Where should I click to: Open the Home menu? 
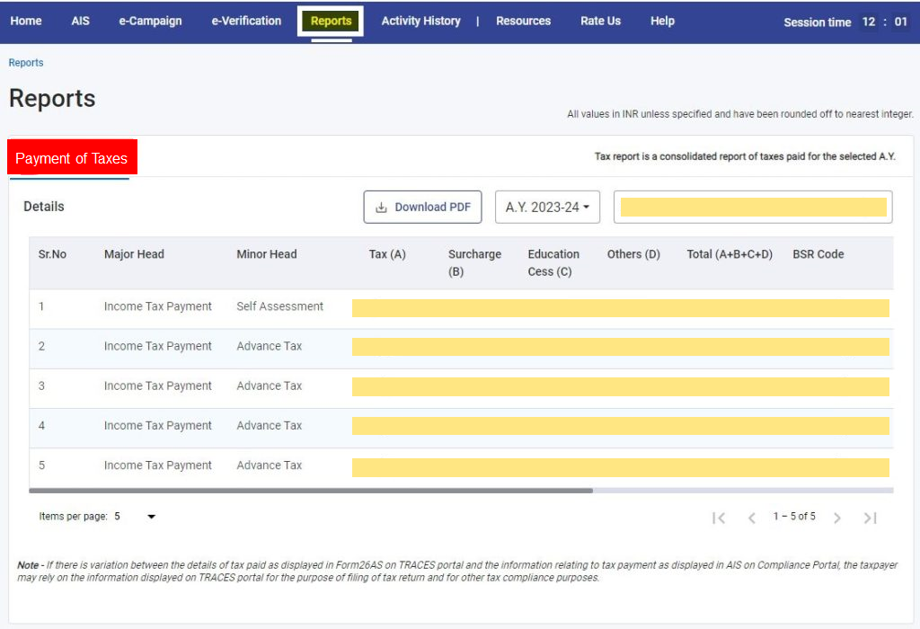[26, 21]
